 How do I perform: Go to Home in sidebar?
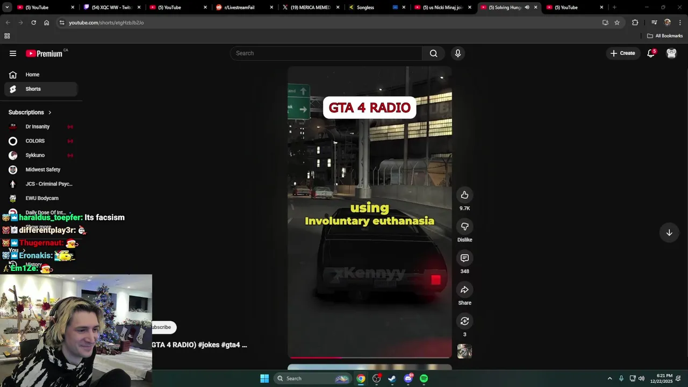40,75
